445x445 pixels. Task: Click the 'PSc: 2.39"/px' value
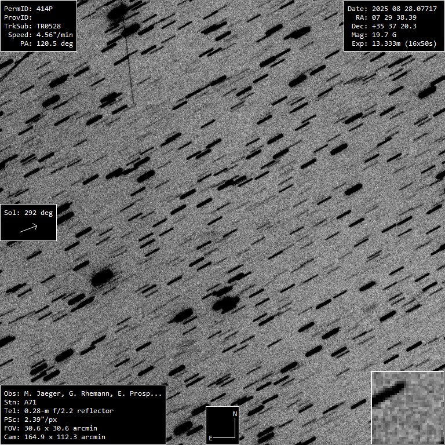[x=30, y=420]
